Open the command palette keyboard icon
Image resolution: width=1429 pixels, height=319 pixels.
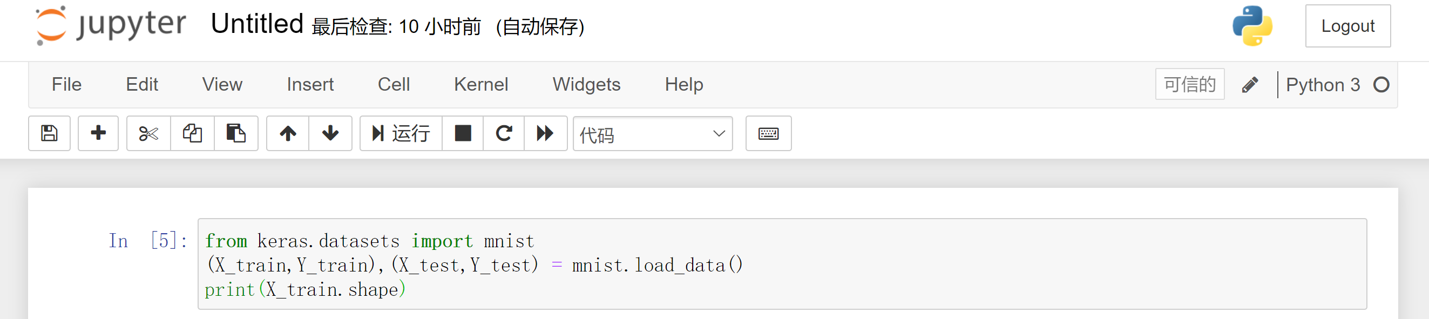(x=768, y=133)
